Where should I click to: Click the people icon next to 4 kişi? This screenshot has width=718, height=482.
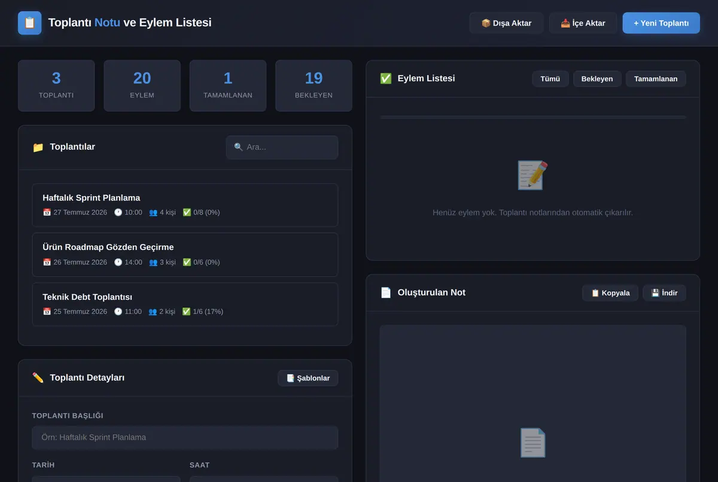pyautogui.click(x=153, y=212)
